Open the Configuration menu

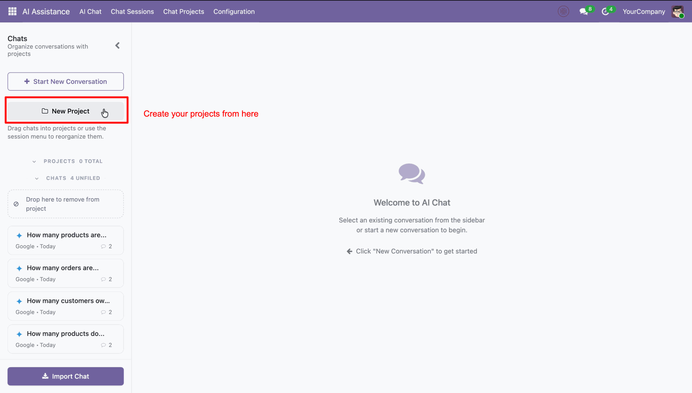(x=234, y=12)
